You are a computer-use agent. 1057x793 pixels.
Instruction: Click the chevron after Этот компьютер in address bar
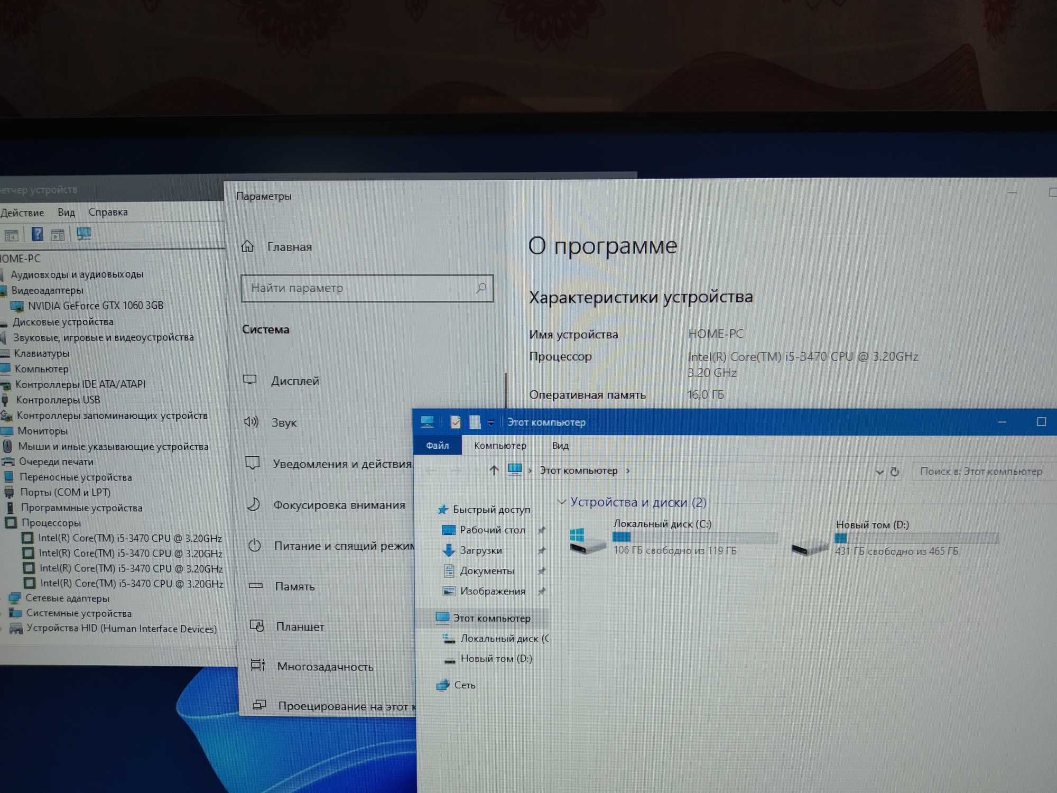628,471
